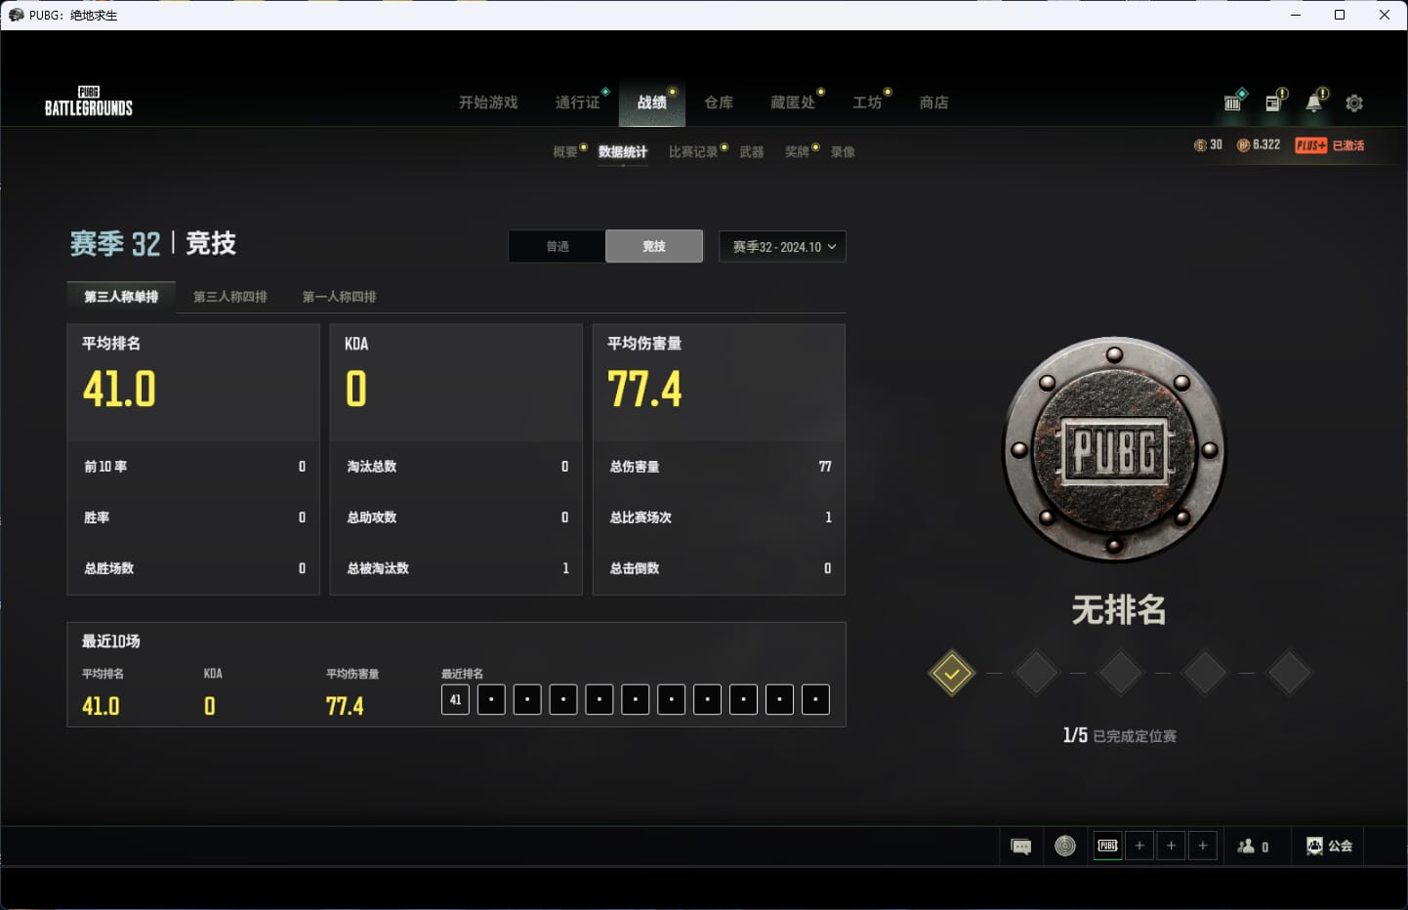Viewport: 1408px width, 910px height.
Task: Click the 1/5 已完成定位赛 progress text
Action: pyautogui.click(x=1119, y=735)
